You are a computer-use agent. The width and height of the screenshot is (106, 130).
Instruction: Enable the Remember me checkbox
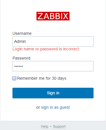14,78
